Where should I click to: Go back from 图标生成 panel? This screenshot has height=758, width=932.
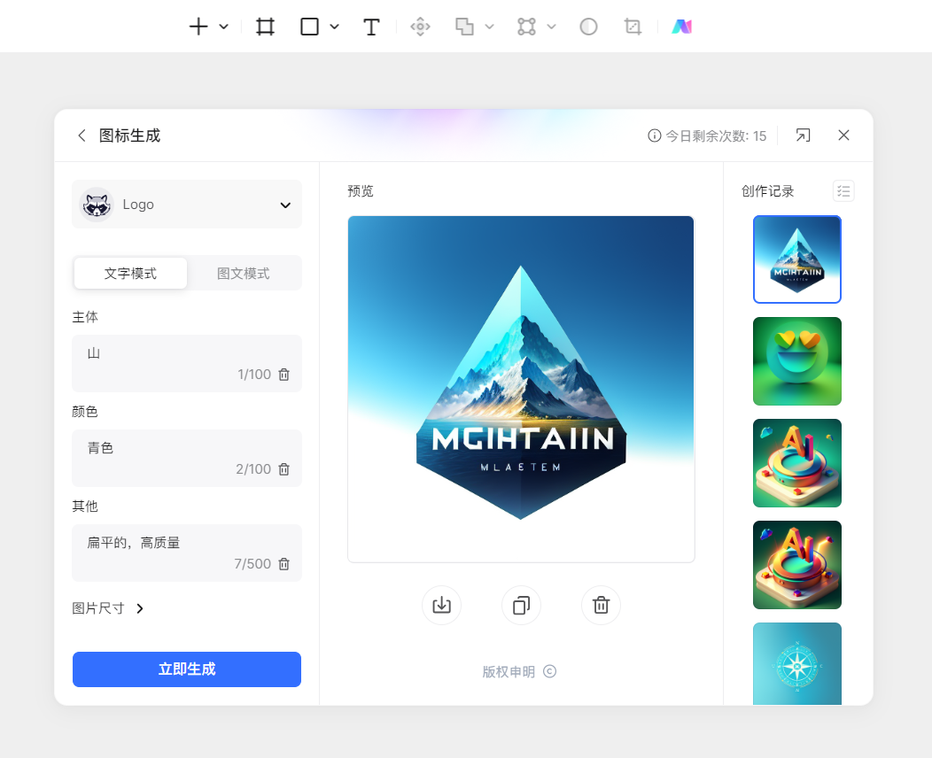point(82,135)
